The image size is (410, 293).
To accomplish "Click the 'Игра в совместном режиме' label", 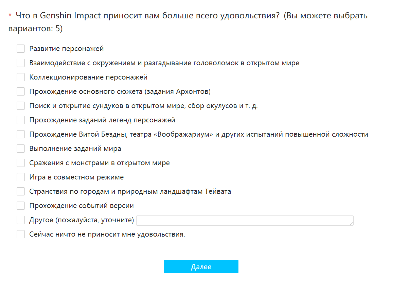I will [76, 177].
